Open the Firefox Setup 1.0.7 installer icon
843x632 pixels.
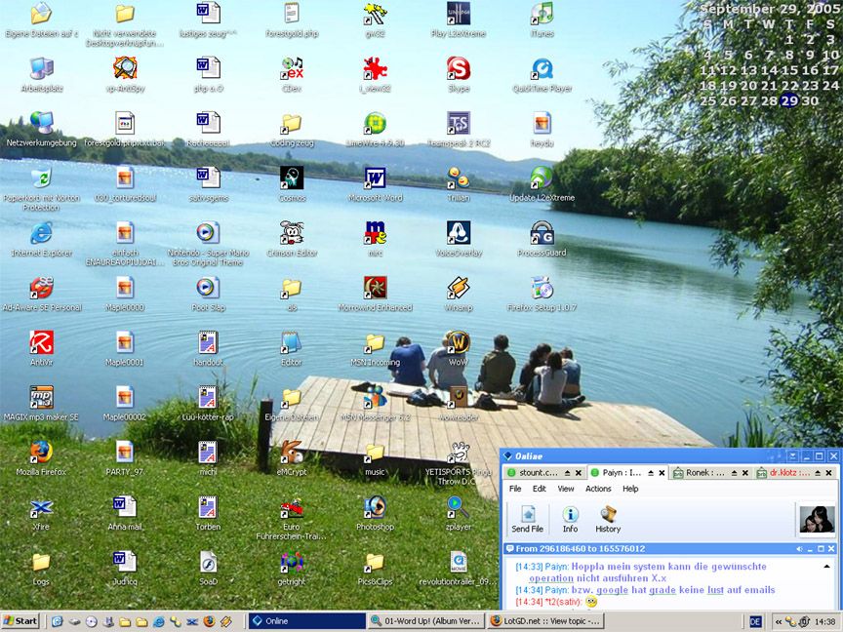[x=542, y=288]
